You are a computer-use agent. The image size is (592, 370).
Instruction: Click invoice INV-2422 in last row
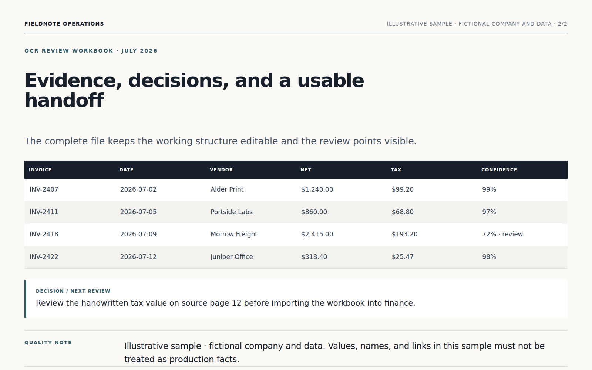coord(44,257)
